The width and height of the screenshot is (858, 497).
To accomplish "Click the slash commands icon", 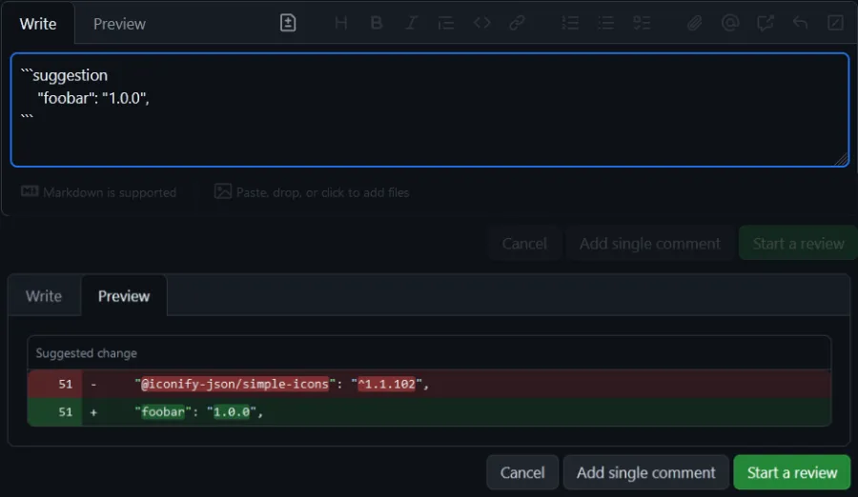I will (835, 23).
